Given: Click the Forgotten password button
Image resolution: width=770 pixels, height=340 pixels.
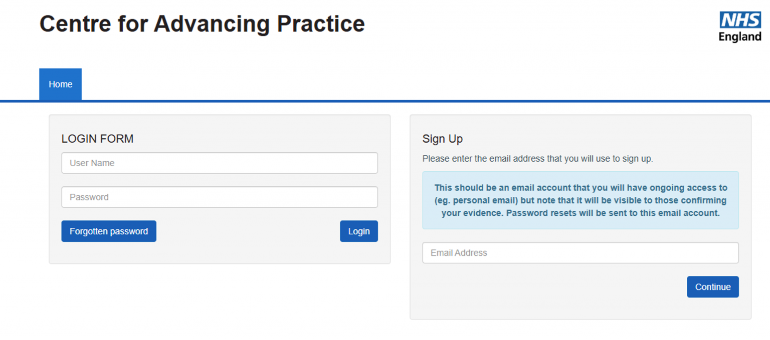Looking at the screenshot, I should coord(108,231).
